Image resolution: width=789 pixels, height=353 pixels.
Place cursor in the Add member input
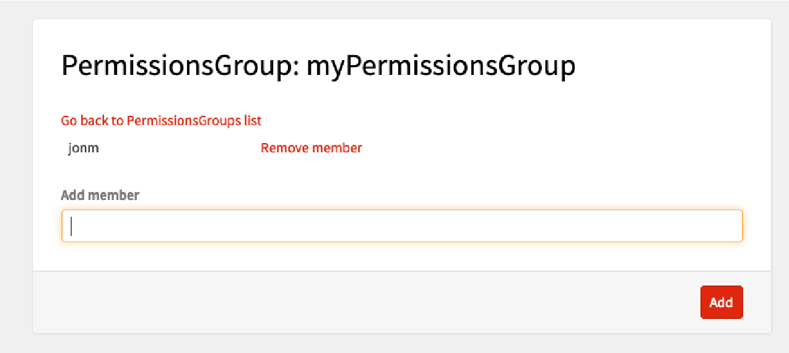point(402,226)
